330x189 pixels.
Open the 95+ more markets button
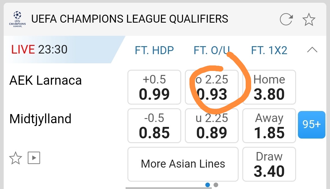click(x=312, y=124)
